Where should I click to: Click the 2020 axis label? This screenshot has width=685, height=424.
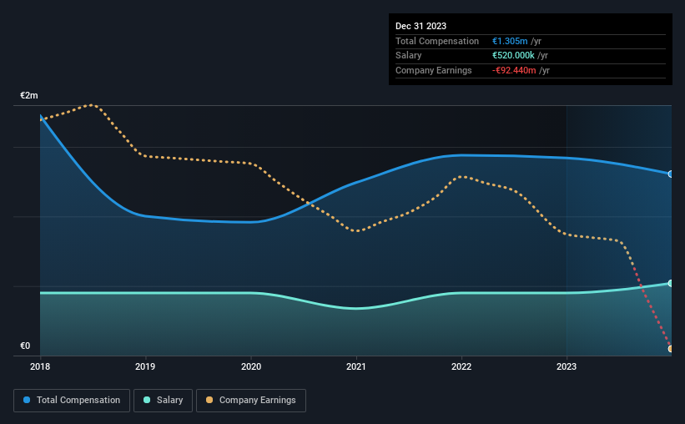click(251, 366)
